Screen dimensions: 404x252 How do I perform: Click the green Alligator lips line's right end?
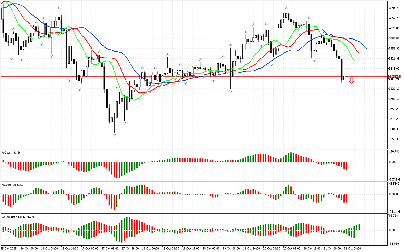(x=354, y=60)
